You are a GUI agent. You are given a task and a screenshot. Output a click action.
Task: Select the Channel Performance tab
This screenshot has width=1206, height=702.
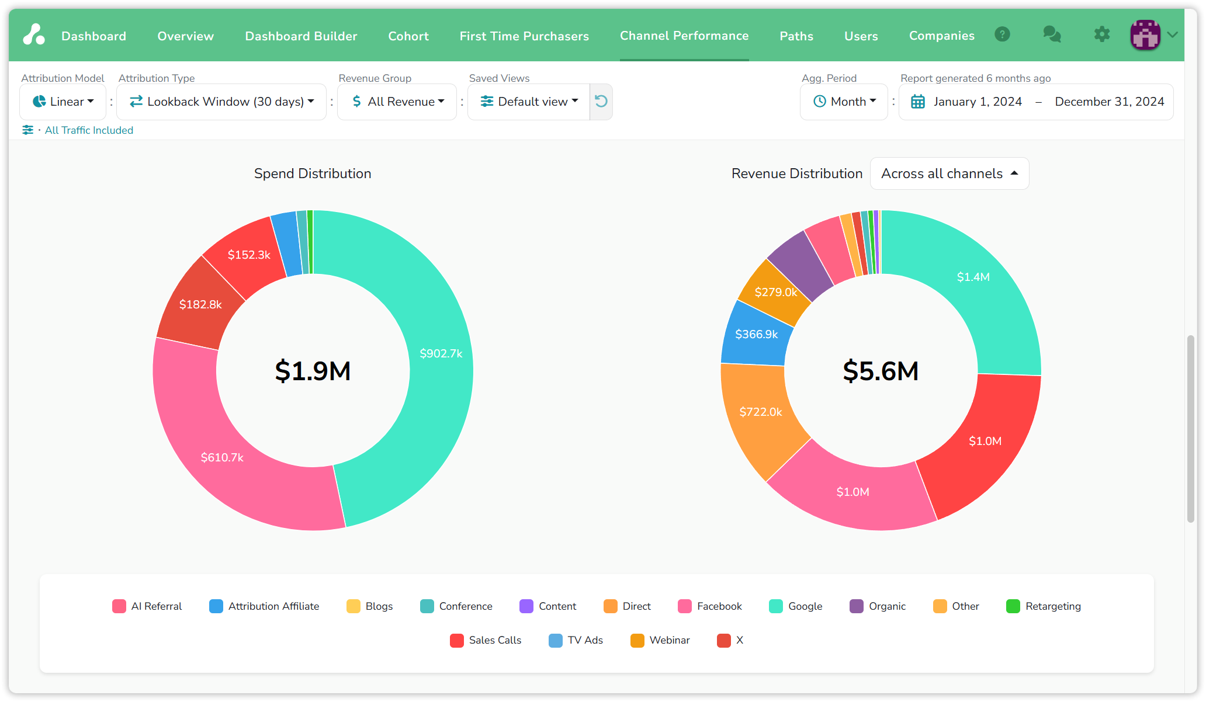point(684,36)
